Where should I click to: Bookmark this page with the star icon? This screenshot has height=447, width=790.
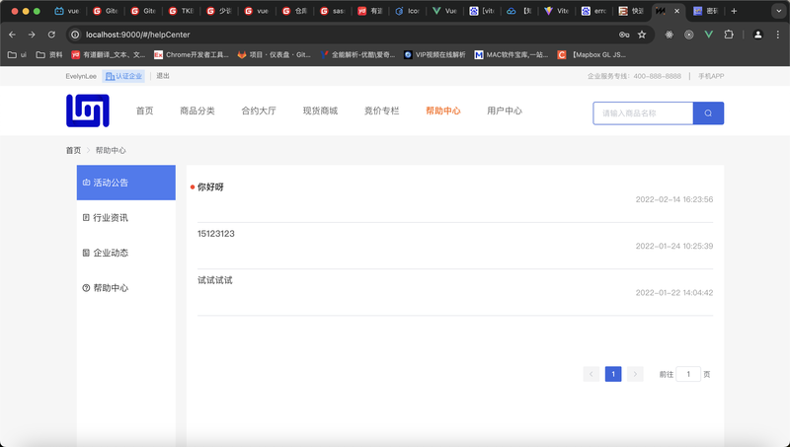click(642, 34)
